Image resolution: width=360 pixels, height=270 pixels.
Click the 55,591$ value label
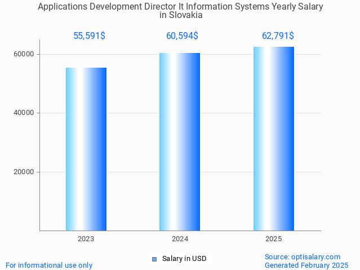(89, 36)
